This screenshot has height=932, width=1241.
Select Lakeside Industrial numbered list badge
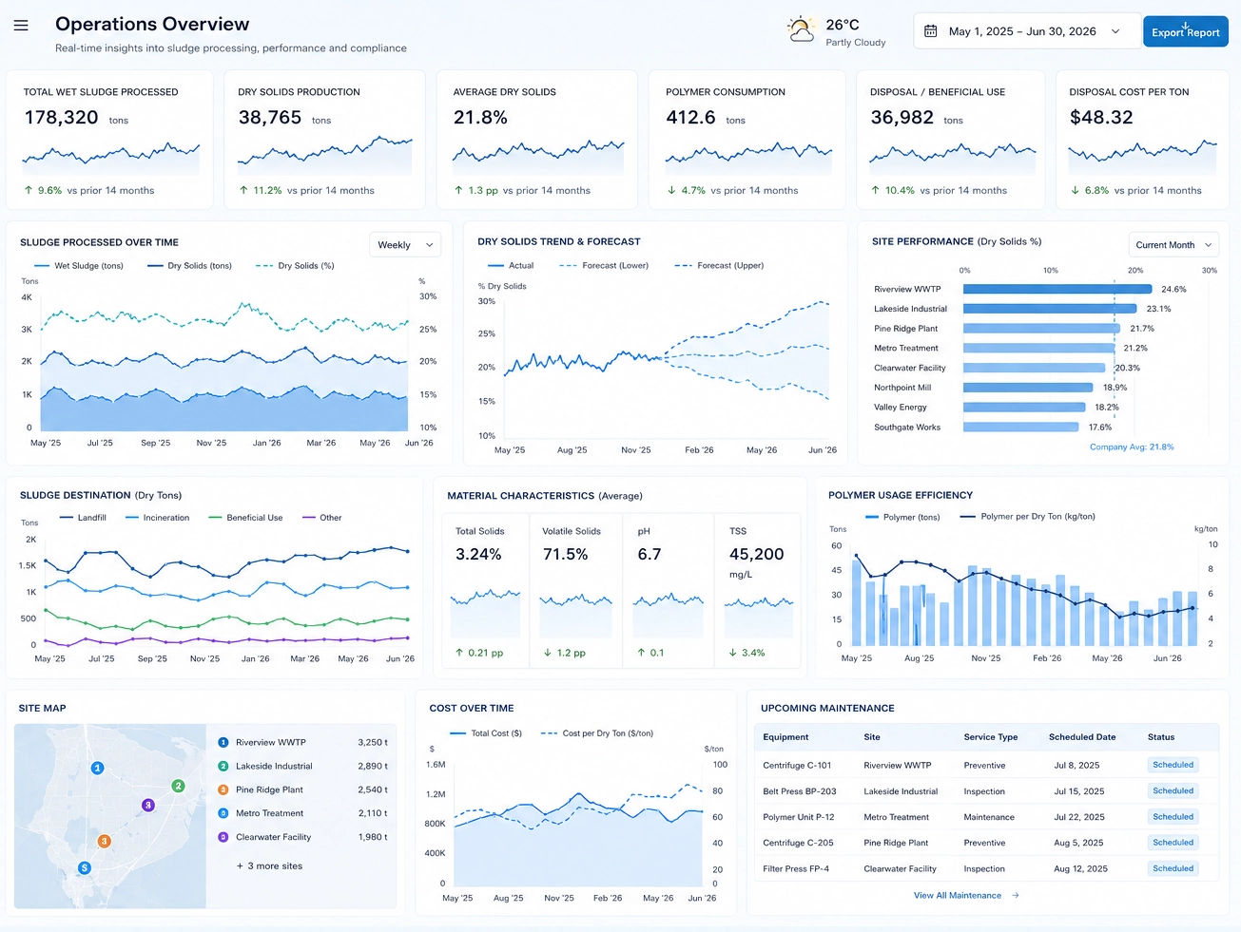[223, 766]
